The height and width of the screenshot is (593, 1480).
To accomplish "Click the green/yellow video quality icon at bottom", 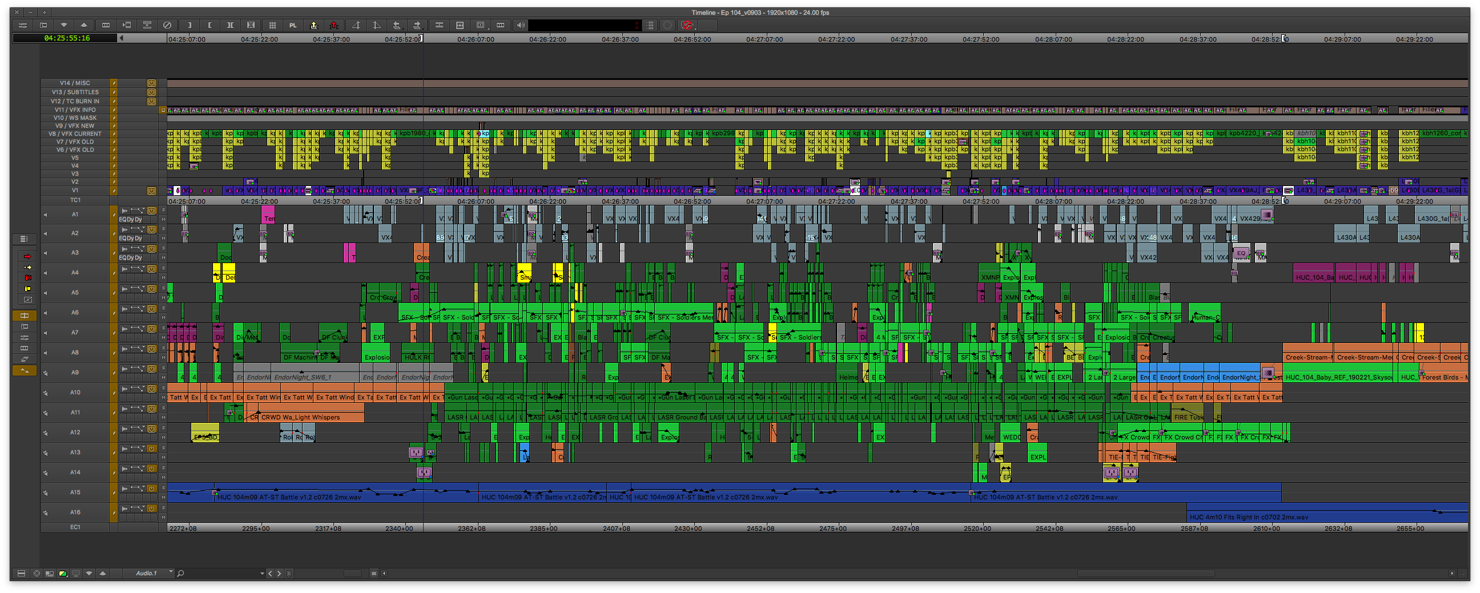I will pos(63,573).
